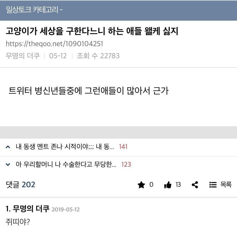Click the post title text

click(92, 31)
